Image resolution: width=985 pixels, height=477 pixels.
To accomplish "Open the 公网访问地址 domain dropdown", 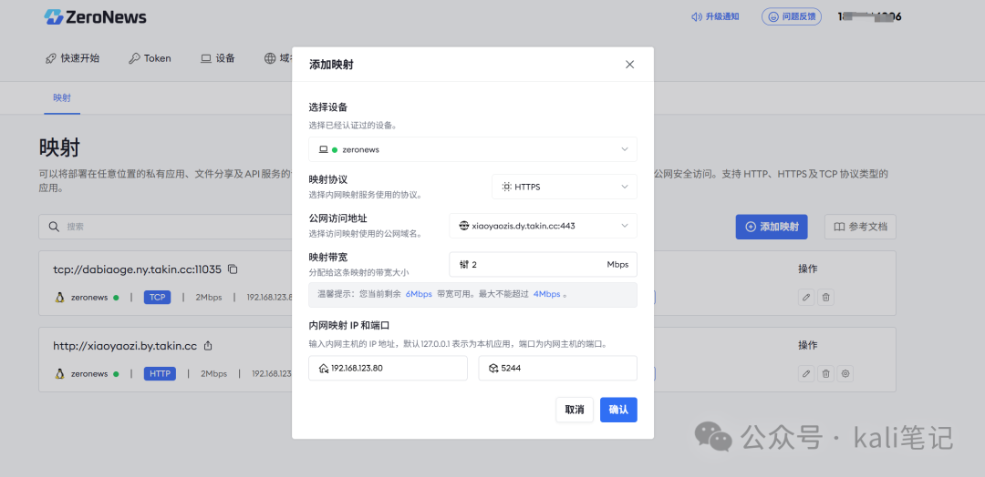I will pos(543,225).
